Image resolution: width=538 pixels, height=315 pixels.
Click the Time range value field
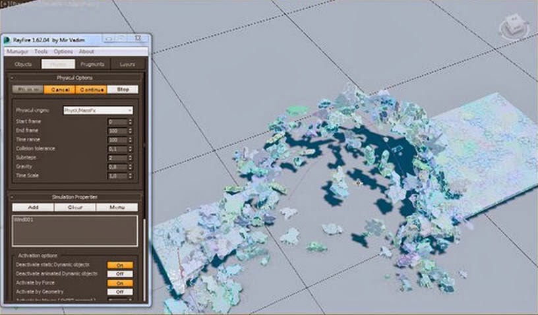117,140
